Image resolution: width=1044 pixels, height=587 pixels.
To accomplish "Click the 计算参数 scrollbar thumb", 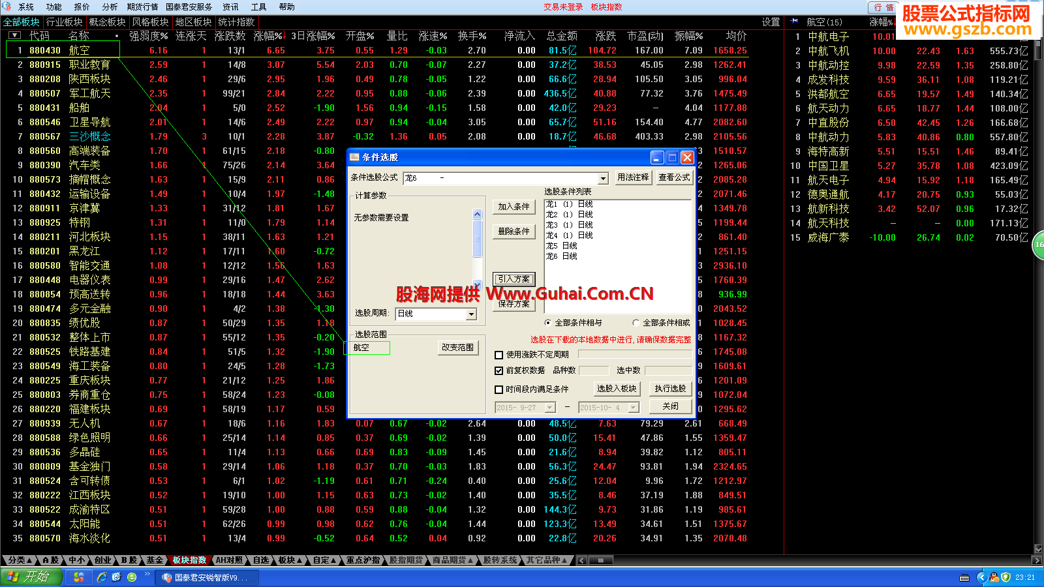I will (478, 238).
